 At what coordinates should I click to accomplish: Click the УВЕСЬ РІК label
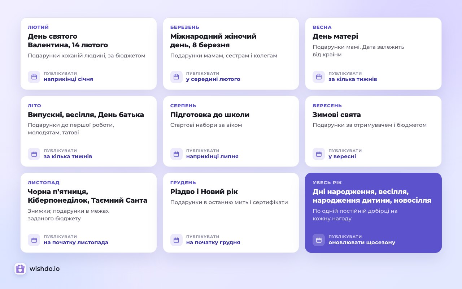point(327,183)
